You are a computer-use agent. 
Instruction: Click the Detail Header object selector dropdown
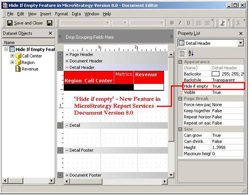coord(240,43)
